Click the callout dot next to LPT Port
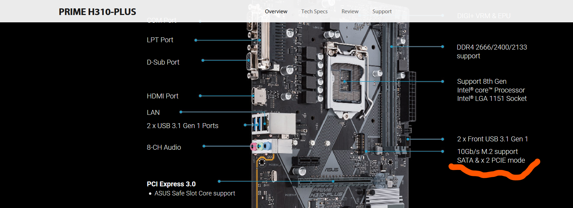Screen dimensions: 573x208 (x=196, y=40)
